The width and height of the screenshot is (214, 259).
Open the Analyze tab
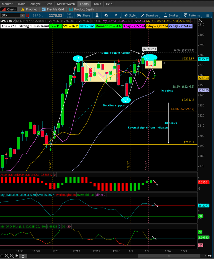(x=35, y=4)
